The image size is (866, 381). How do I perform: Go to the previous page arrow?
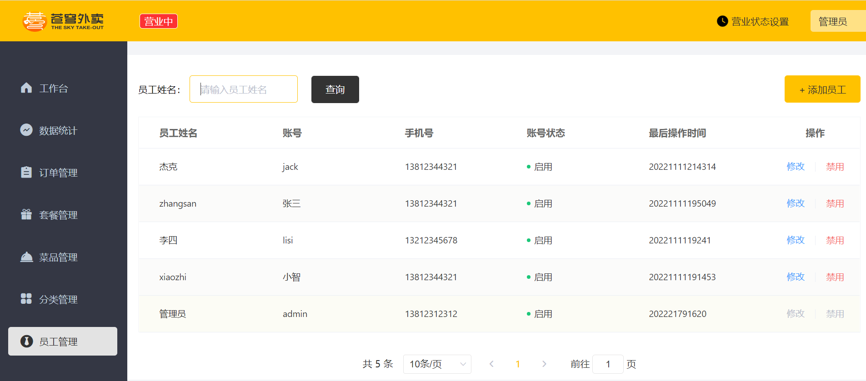click(x=491, y=364)
